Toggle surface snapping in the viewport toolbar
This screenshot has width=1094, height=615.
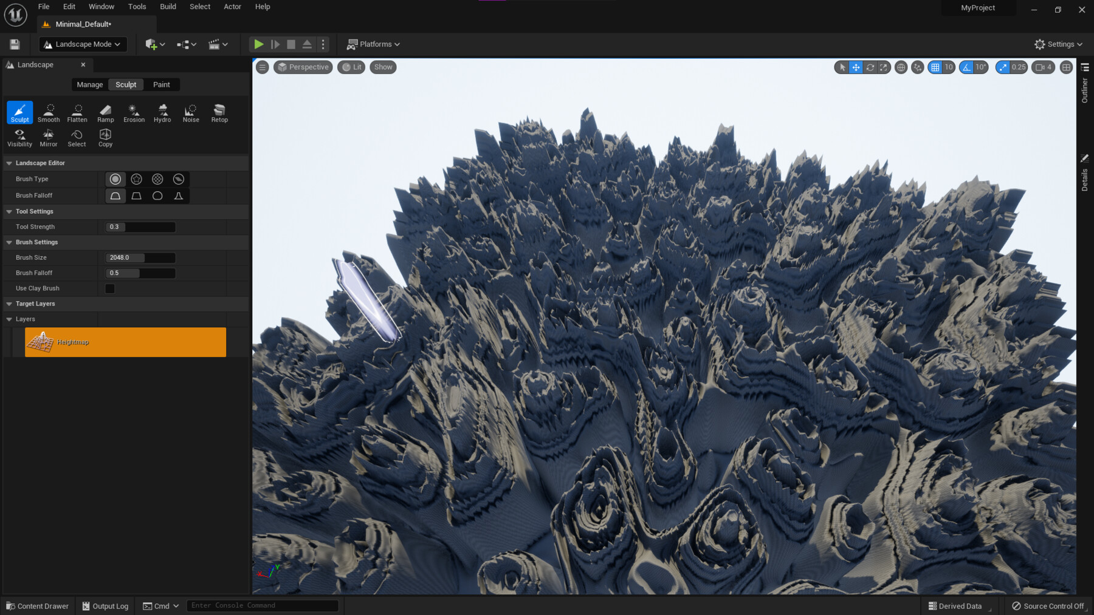[x=918, y=67]
